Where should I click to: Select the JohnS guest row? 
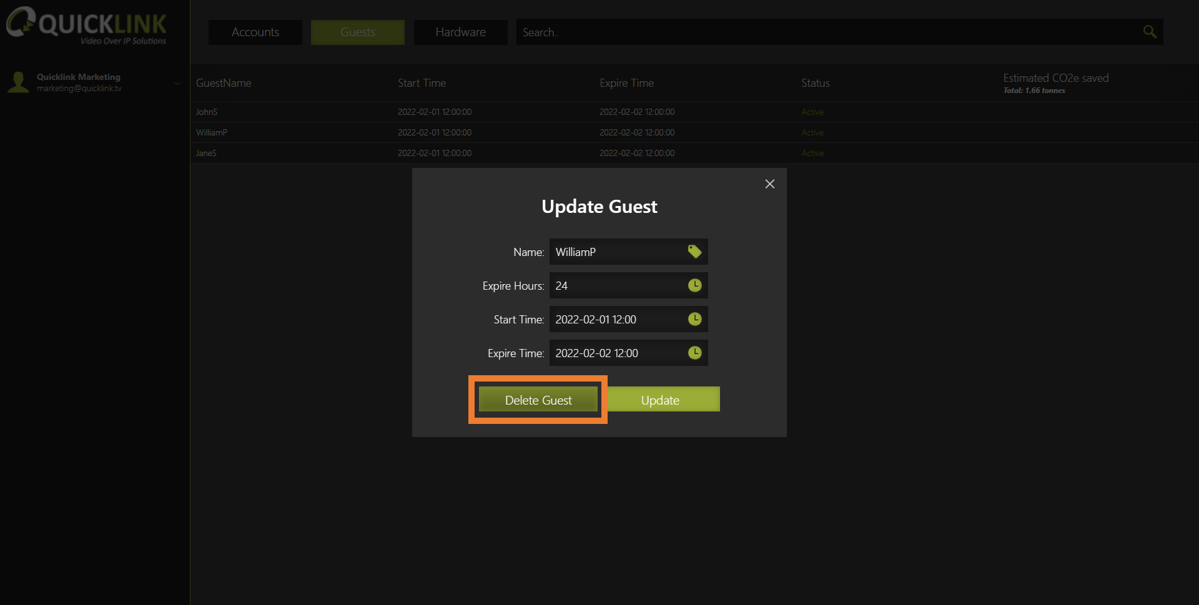207,112
